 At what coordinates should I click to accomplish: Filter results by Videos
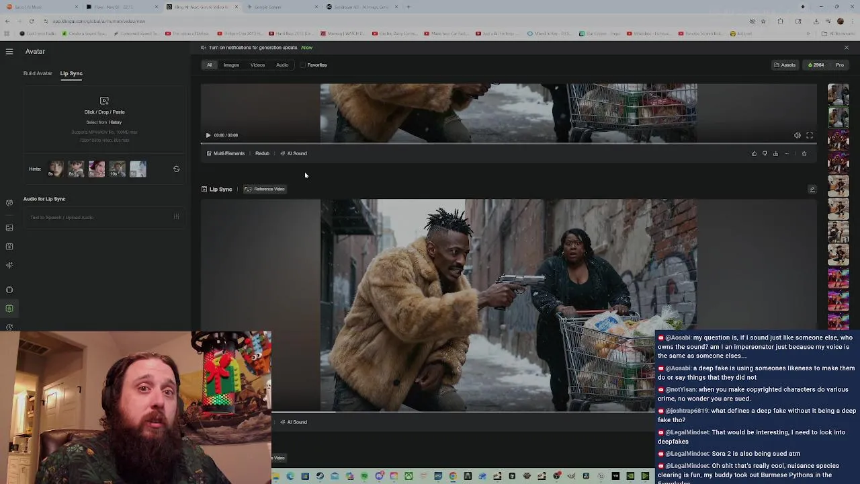coord(257,65)
